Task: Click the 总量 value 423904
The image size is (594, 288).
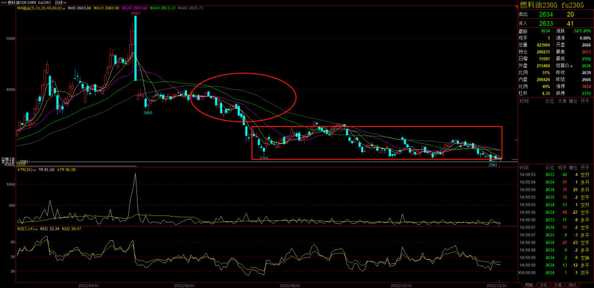Action: [542, 45]
